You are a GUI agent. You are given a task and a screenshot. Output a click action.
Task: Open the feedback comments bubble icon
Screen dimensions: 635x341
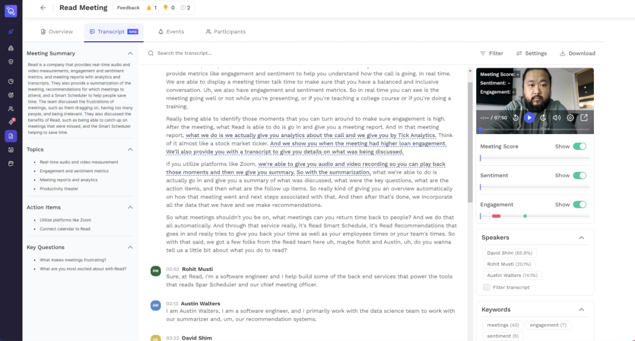pos(183,8)
